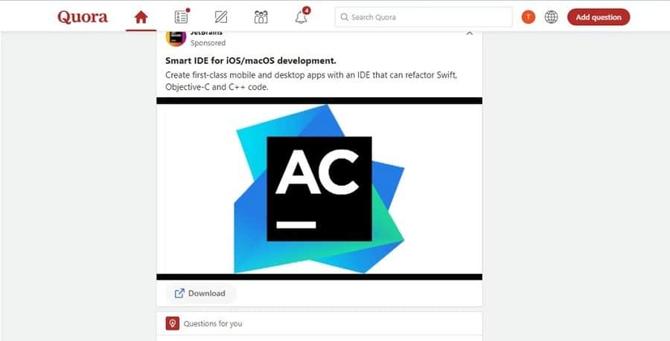This screenshot has height=341, width=670.
Task: Open the Following list icon
Action: pyautogui.click(x=182, y=16)
